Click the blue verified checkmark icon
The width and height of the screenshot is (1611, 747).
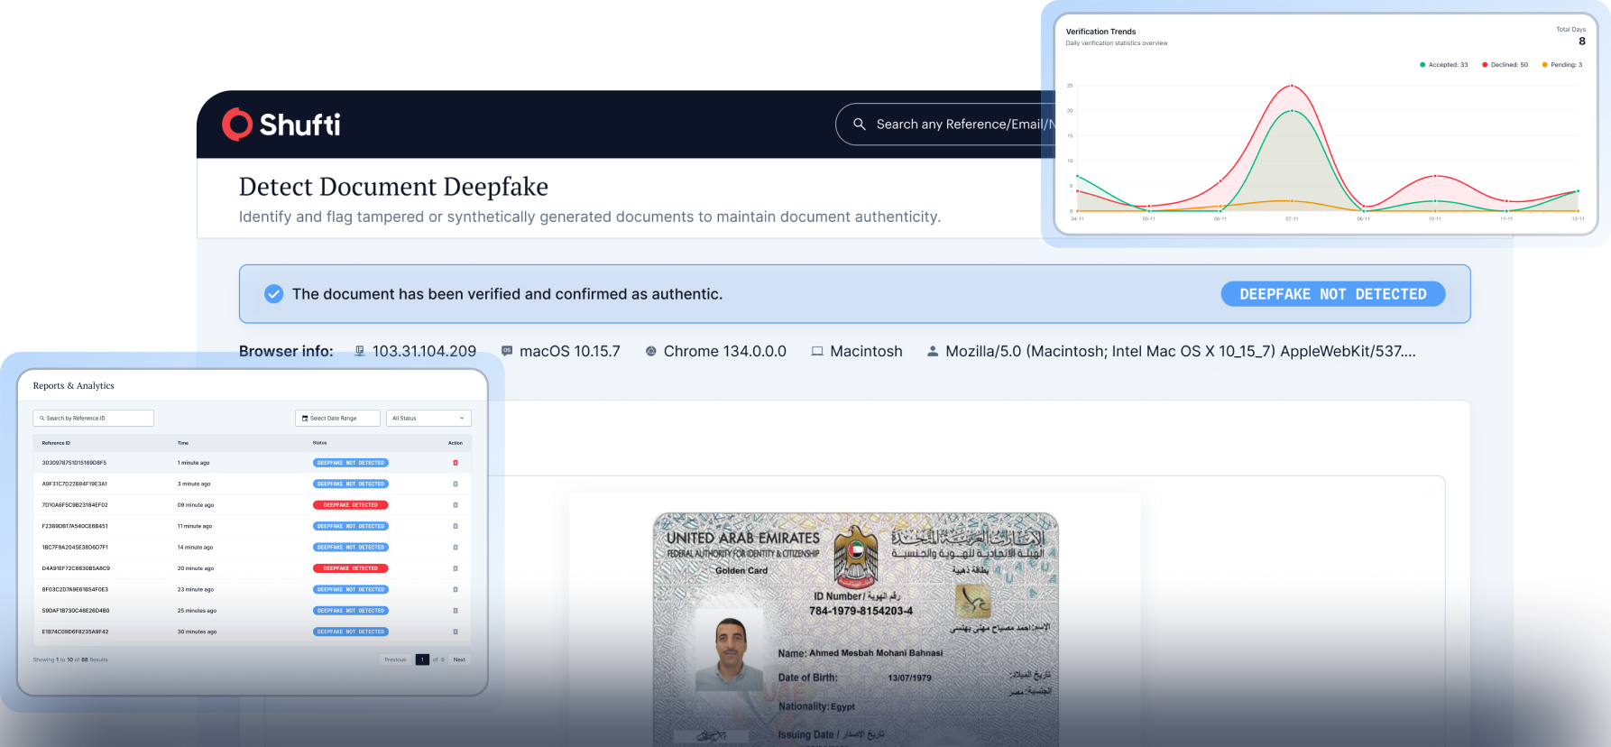click(273, 294)
